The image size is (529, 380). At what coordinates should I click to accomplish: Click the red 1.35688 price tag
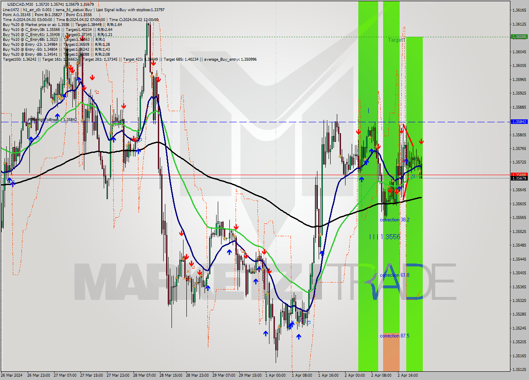click(519, 174)
